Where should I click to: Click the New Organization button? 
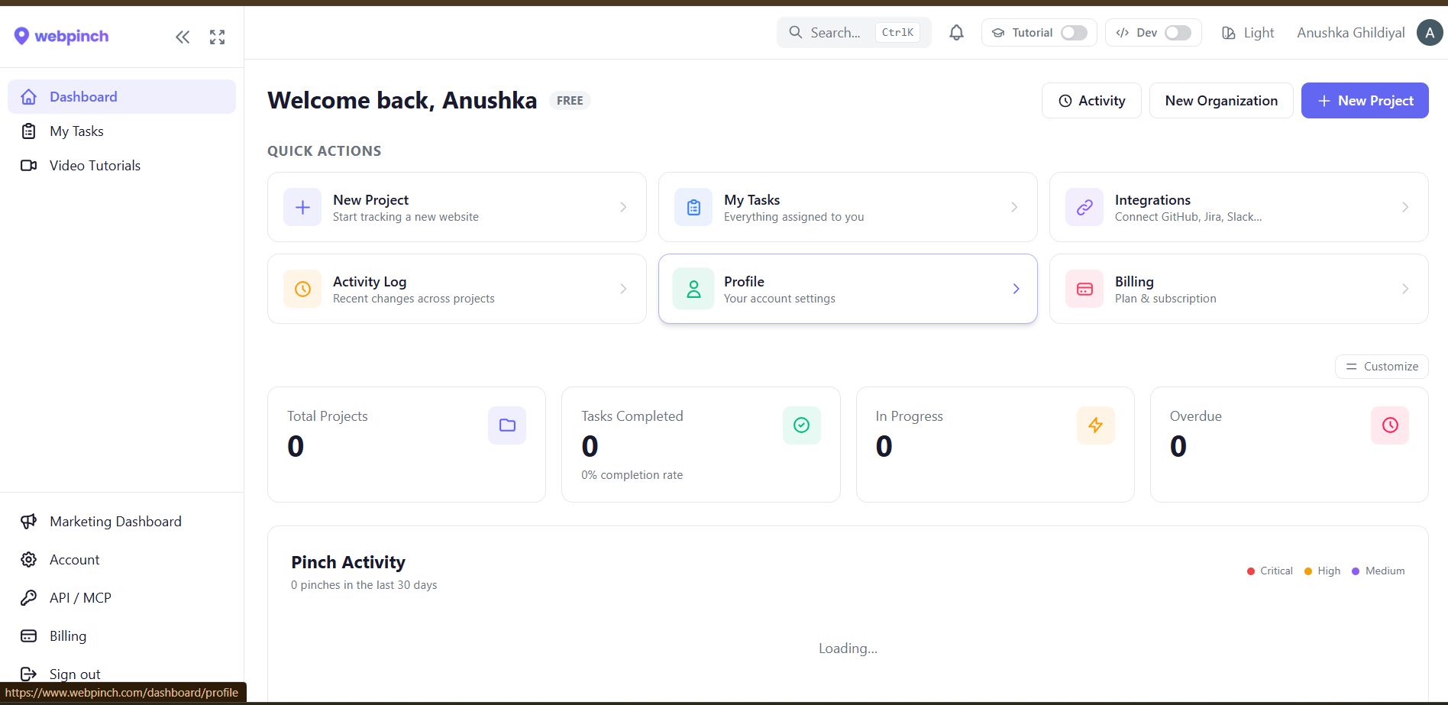1221,101
